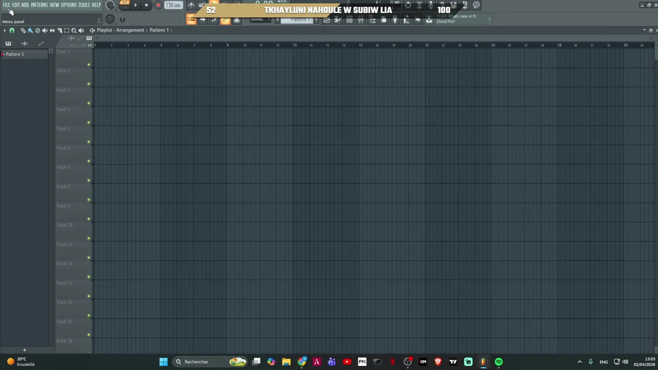Viewport: 658px width, 370px height.
Task: Click the stamp tool icon
Action: 236,20
